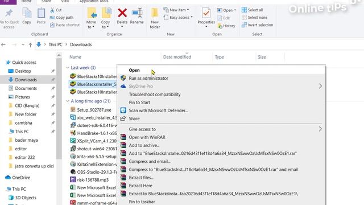Switch to the View ribbon tab
This screenshot has width=364, height=205.
(x=65, y=1)
